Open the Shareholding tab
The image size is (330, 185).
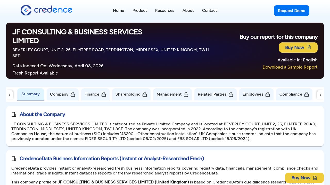pos(131,94)
